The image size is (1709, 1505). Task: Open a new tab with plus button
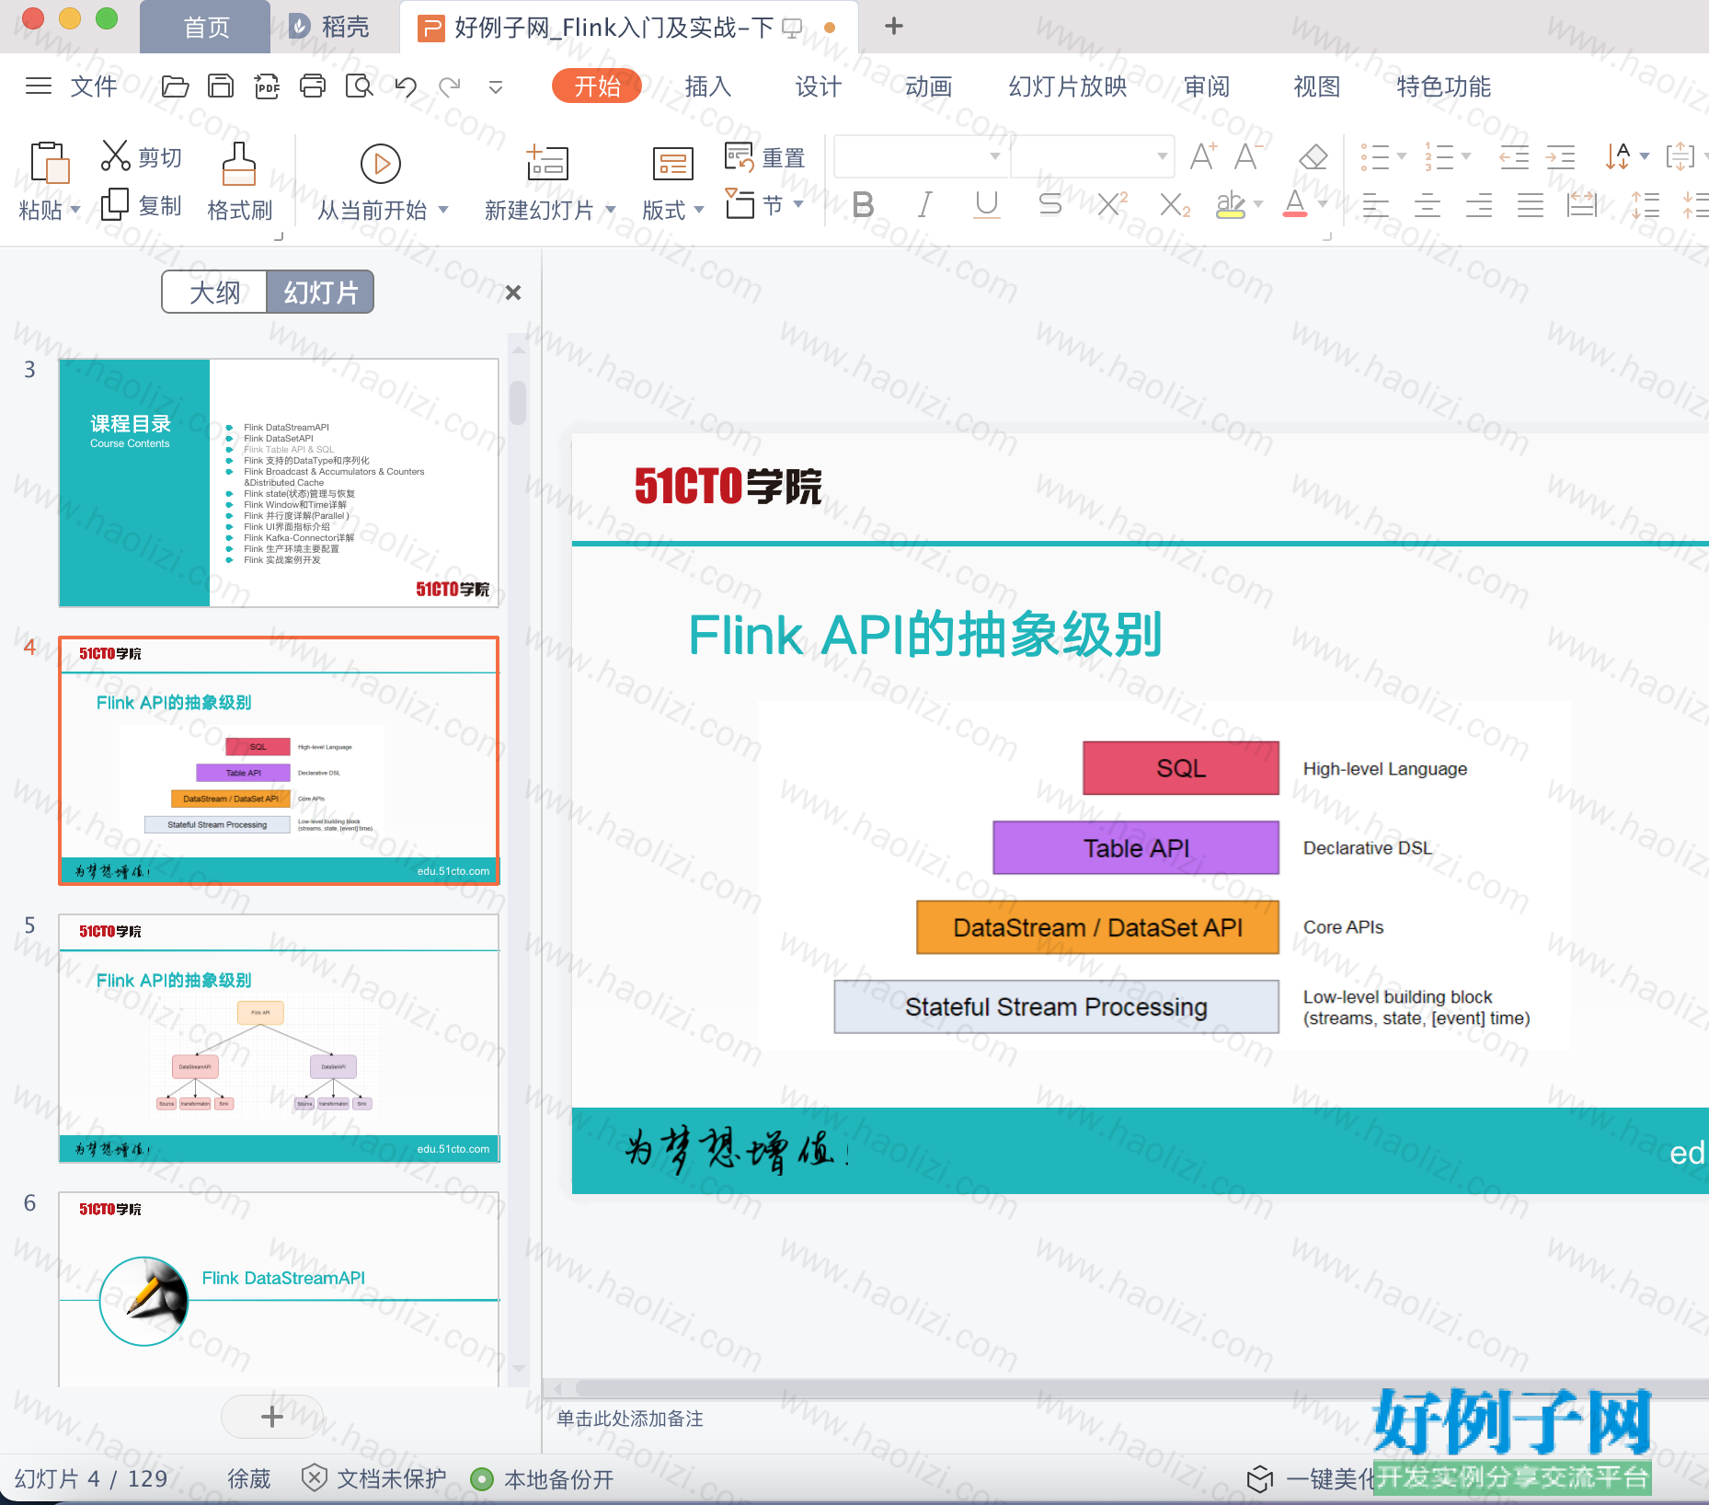pyautogui.click(x=893, y=27)
